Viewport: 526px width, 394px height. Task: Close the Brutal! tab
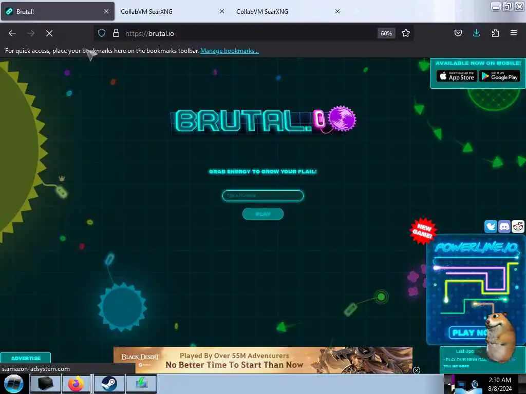[x=106, y=11]
